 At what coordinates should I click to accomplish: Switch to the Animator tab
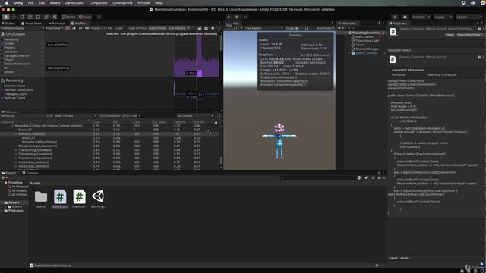56,24
